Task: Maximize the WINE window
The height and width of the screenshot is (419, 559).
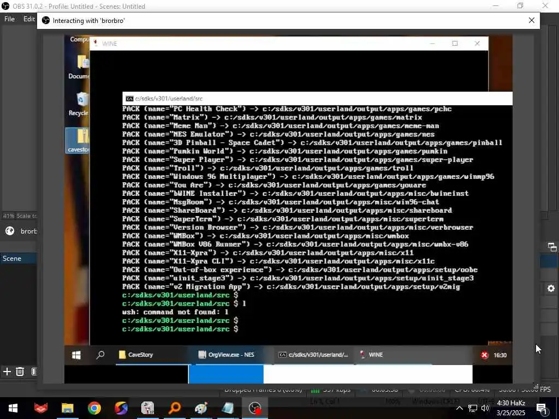Action: click(x=455, y=43)
